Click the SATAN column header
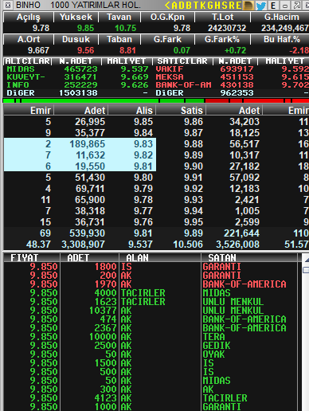 click(249, 258)
